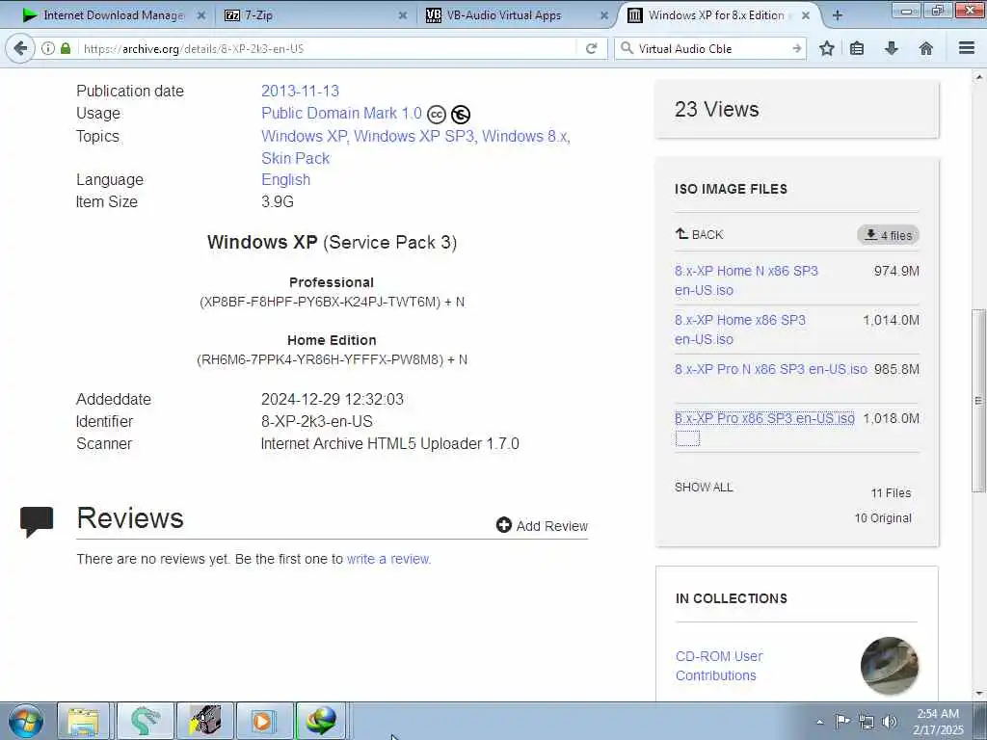
Task: Show hidden tray icons arrow
Action: tap(819, 722)
